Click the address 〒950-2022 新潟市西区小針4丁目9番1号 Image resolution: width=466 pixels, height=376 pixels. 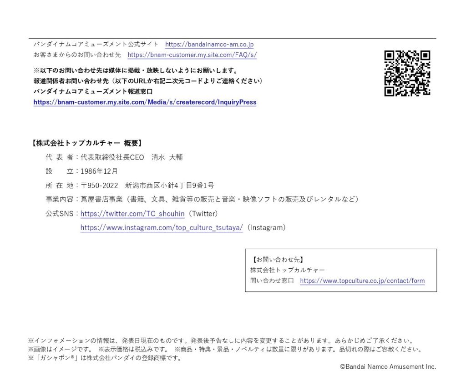coord(147,185)
